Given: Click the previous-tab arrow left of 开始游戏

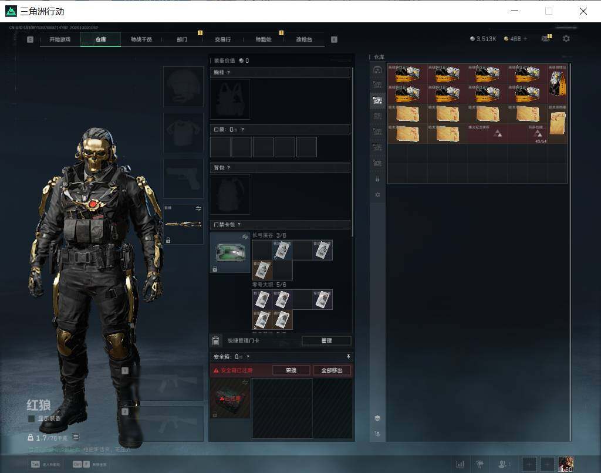Looking at the screenshot, I should pos(31,39).
